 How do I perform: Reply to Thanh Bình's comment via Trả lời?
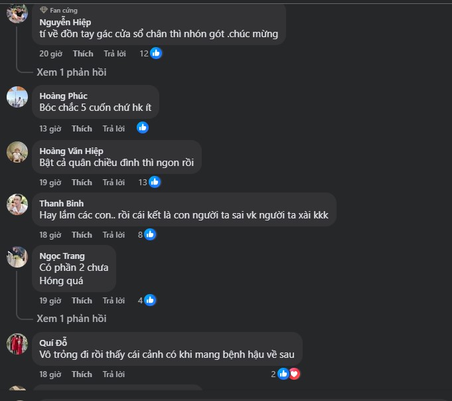pyautogui.click(x=114, y=234)
